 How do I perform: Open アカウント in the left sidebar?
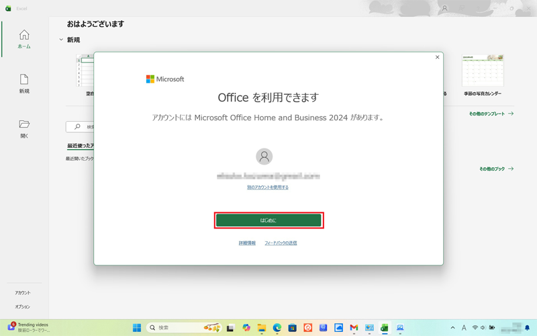click(x=23, y=293)
